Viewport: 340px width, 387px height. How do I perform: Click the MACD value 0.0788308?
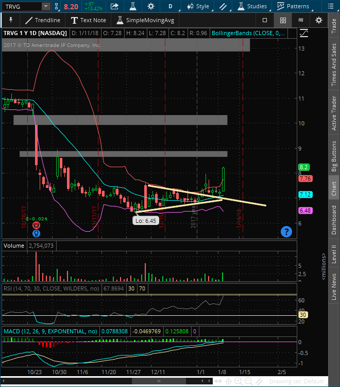[x=114, y=331]
